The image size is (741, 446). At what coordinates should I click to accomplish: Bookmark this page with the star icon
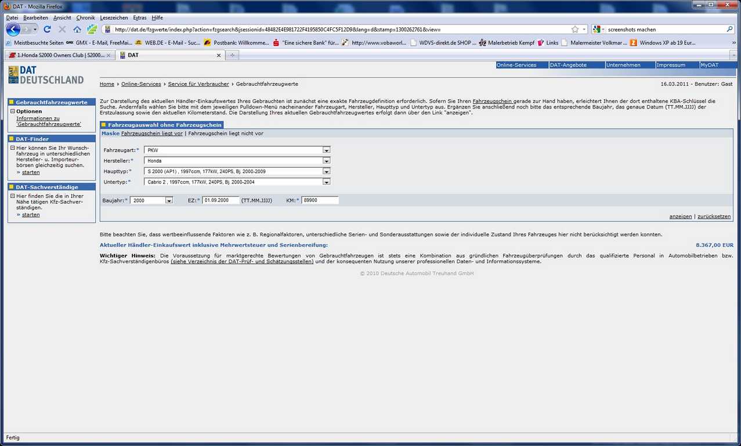[574, 29]
